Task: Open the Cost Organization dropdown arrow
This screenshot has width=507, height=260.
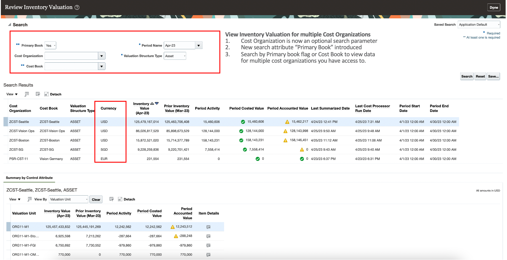Action: pyautogui.click(x=102, y=56)
